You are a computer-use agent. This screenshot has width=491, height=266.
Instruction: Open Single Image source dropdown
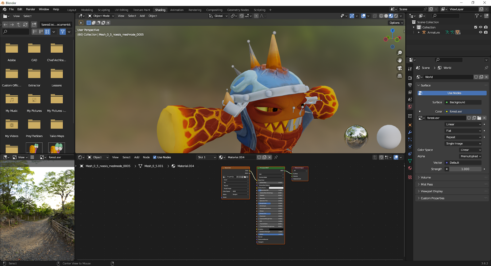[x=463, y=144]
